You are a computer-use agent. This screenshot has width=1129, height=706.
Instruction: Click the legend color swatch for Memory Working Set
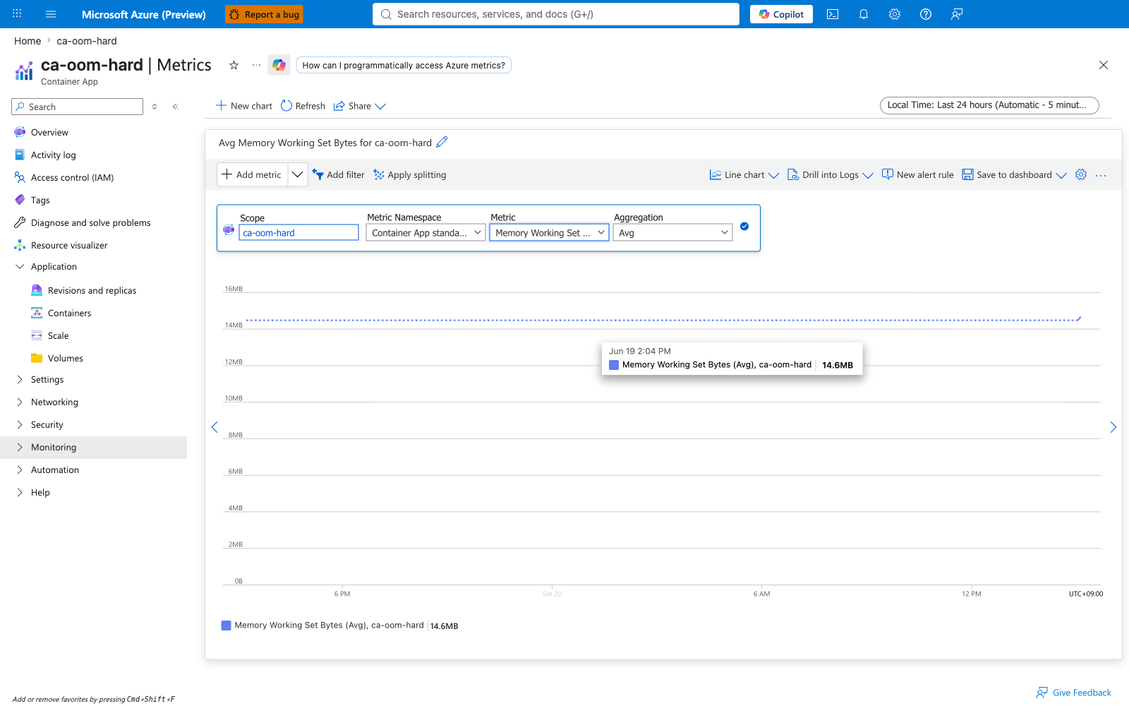coord(226,626)
